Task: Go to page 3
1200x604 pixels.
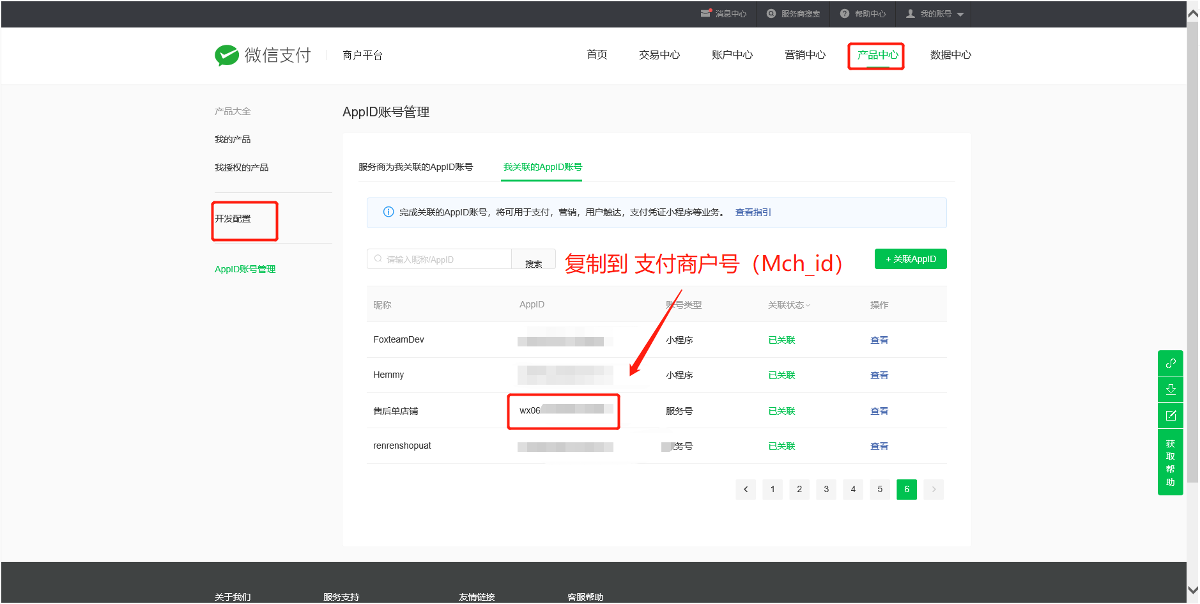Action: pyautogui.click(x=826, y=490)
